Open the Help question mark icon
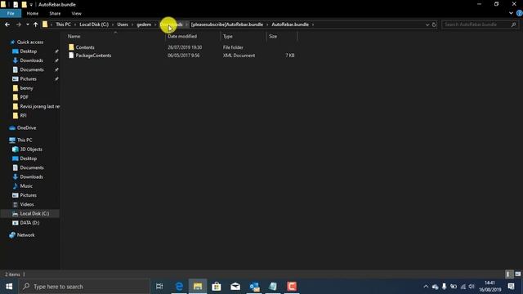523x294 pixels. click(x=520, y=13)
